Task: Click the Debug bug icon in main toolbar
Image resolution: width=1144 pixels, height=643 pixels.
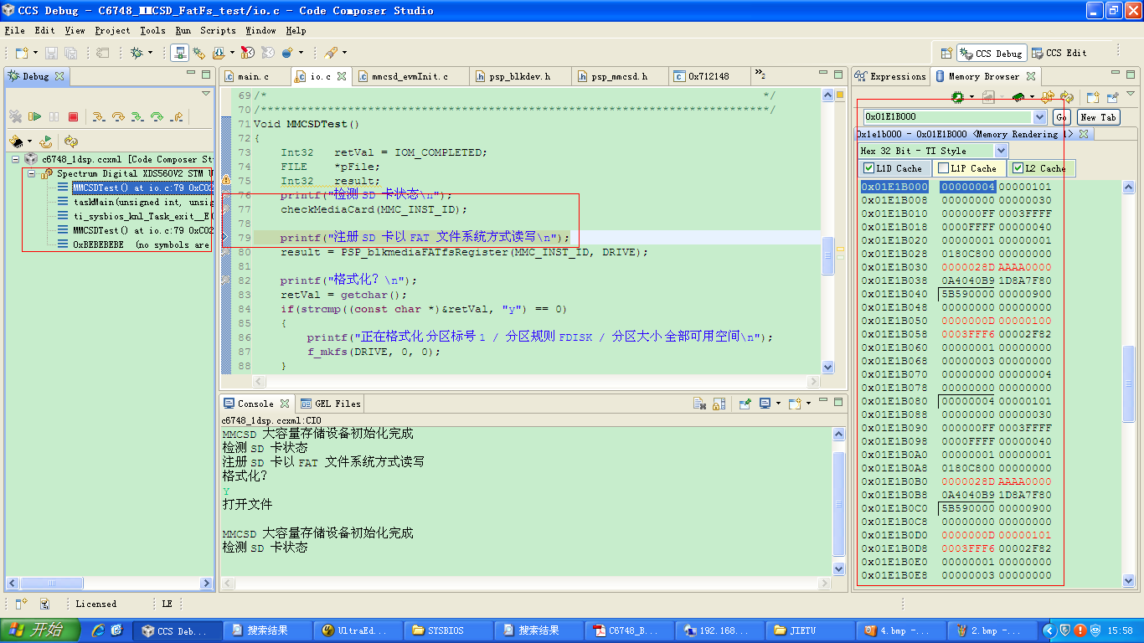Action: pos(137,53)
